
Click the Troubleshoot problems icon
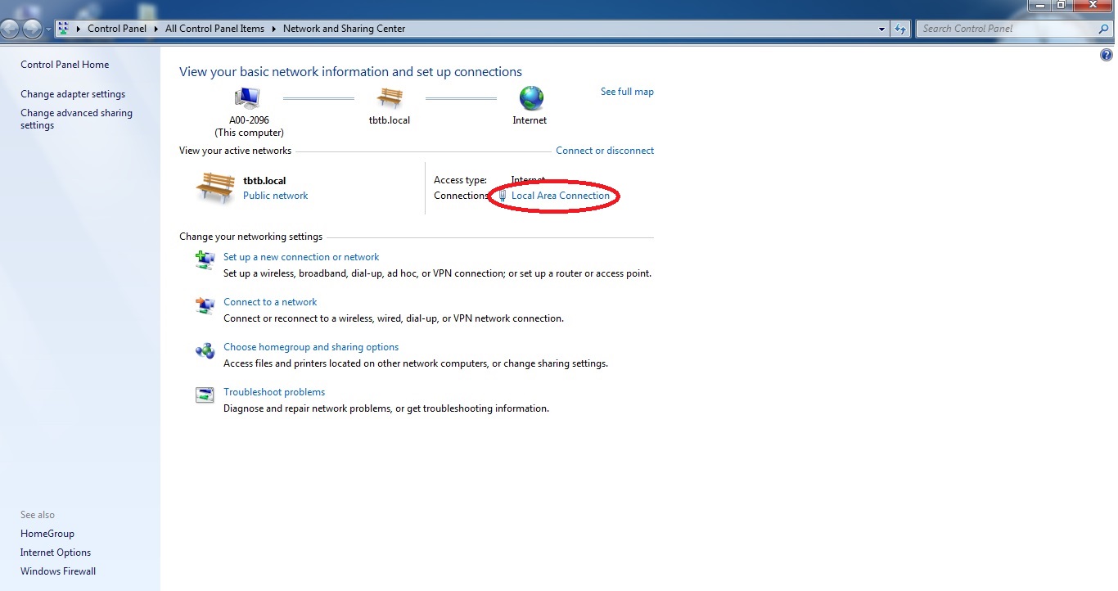pyautogui.click(x=205, y=395)
